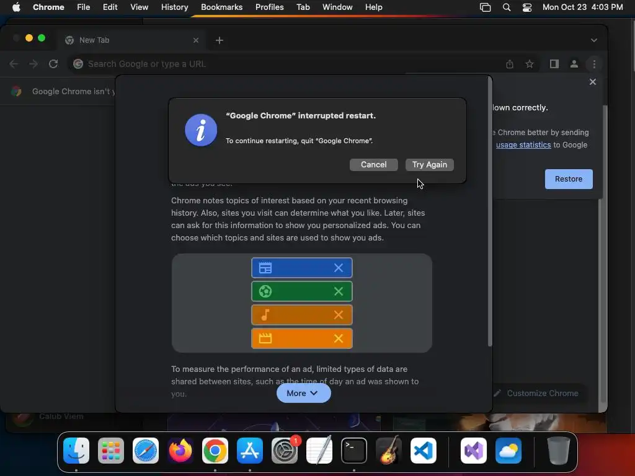Open Safari from the Dock

pos(146,451)
